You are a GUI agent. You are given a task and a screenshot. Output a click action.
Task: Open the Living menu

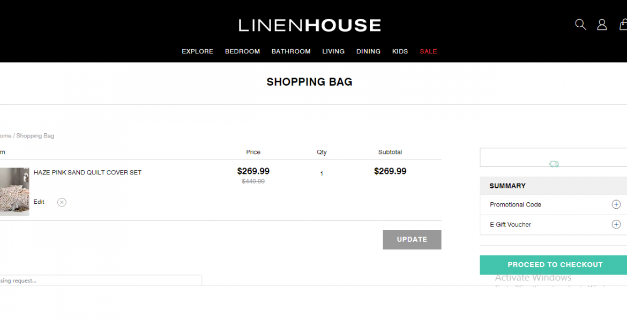333,51
